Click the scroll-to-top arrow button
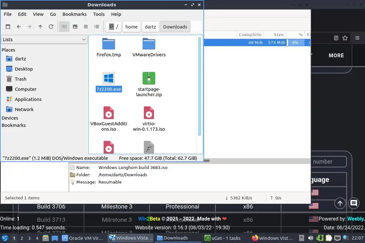365x243 pixels. point(340,203)
